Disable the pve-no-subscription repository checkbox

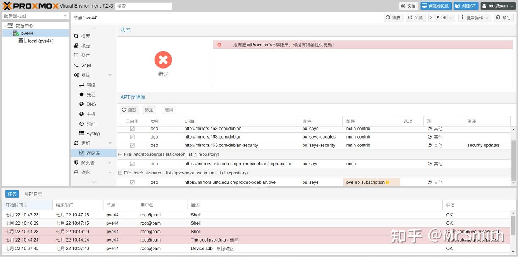coord(132,182)
